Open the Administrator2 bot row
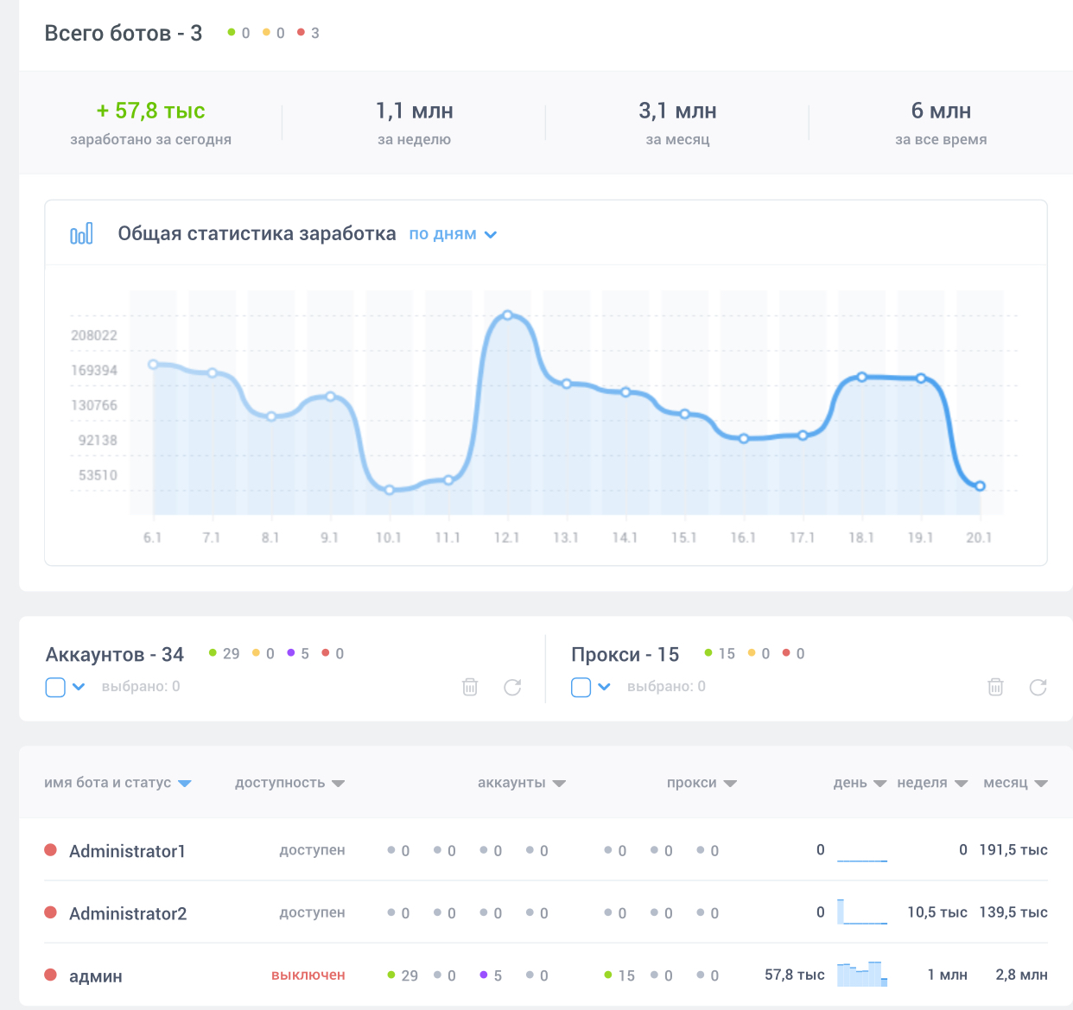The image size is (1073, 1010). coord(128,913)
